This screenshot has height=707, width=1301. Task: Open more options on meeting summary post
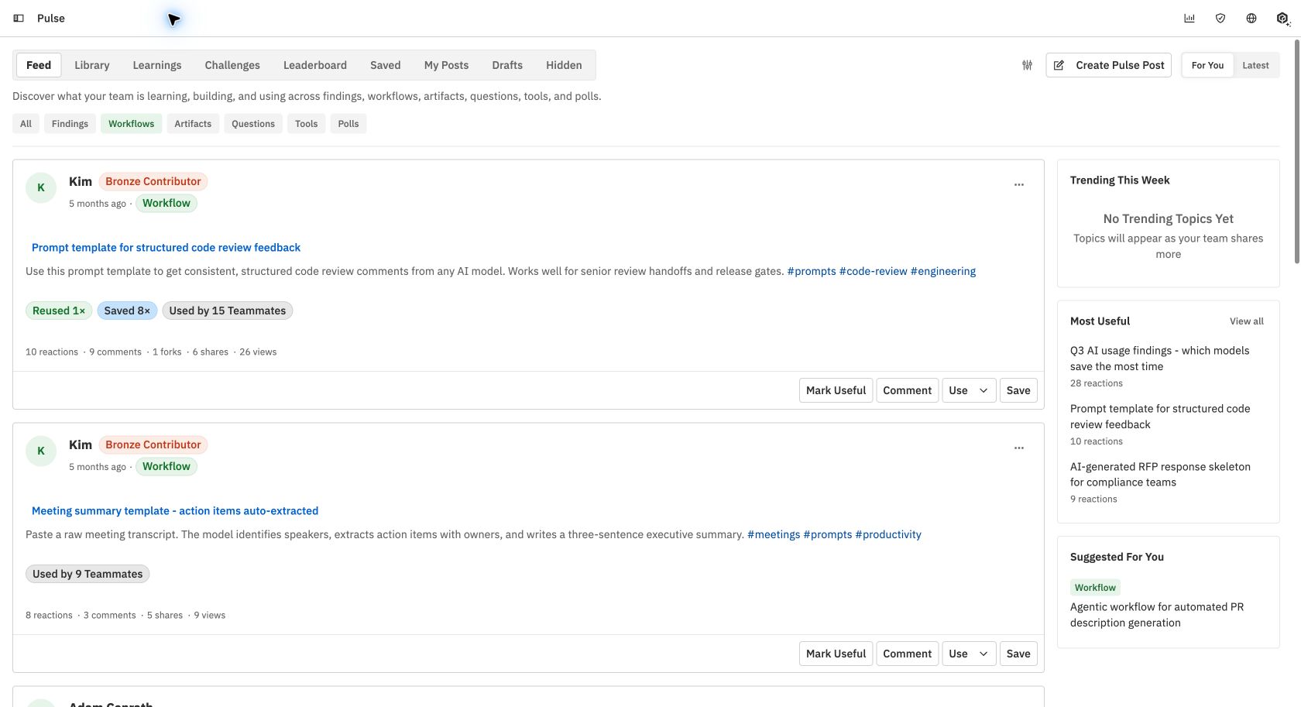pos(1019,448)
